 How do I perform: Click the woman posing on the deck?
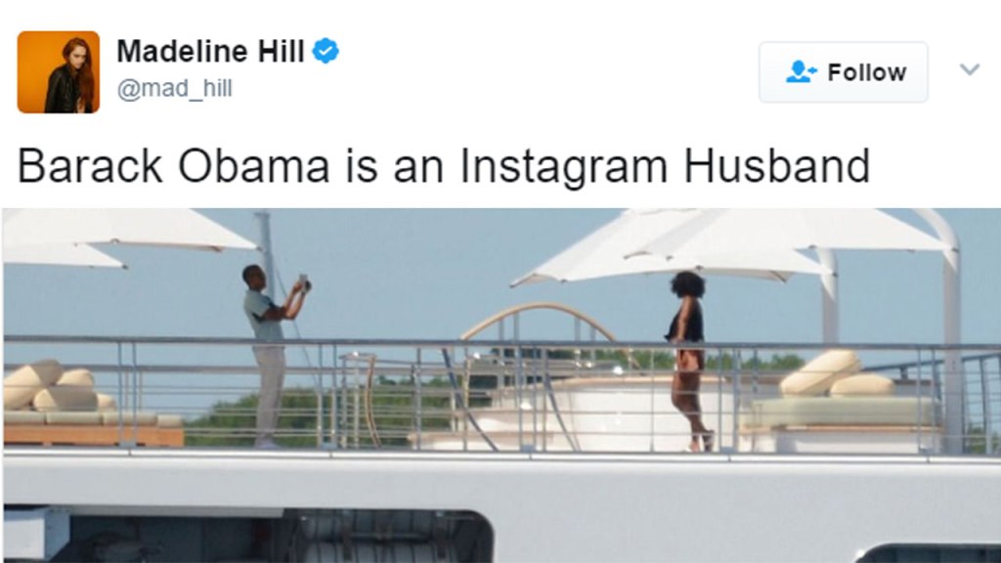tap(689, 357)
